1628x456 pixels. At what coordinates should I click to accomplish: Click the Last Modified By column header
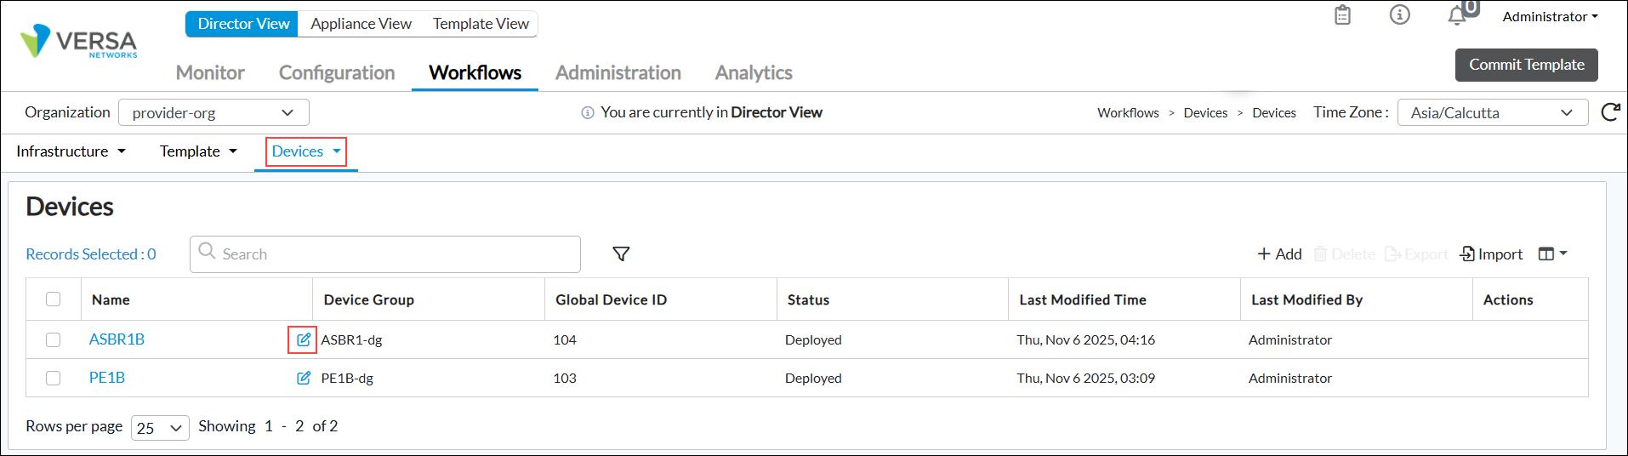(x=1306, y=299)
